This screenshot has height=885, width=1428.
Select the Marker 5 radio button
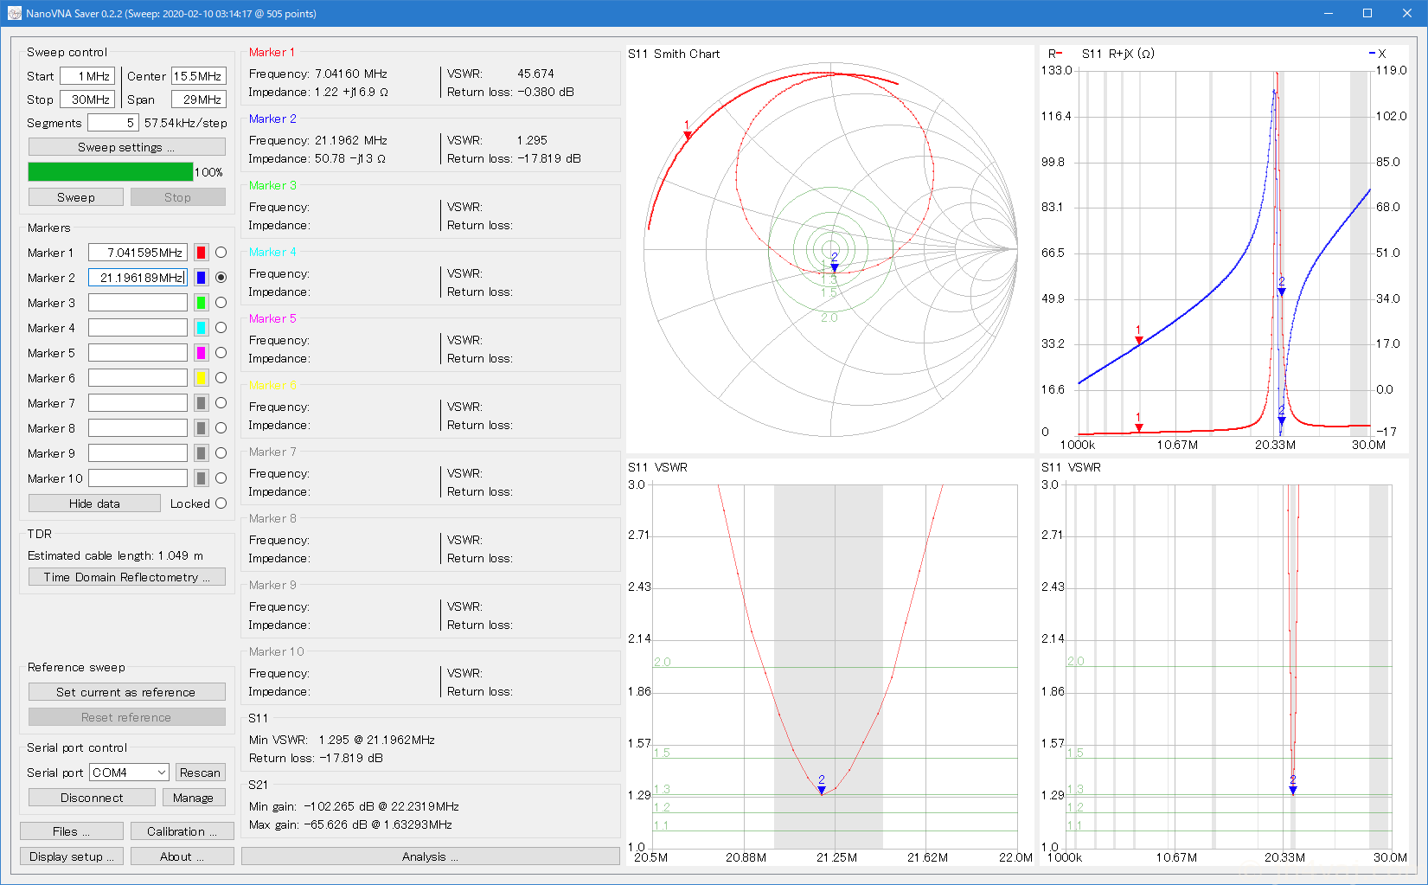(x=221, y=353)
